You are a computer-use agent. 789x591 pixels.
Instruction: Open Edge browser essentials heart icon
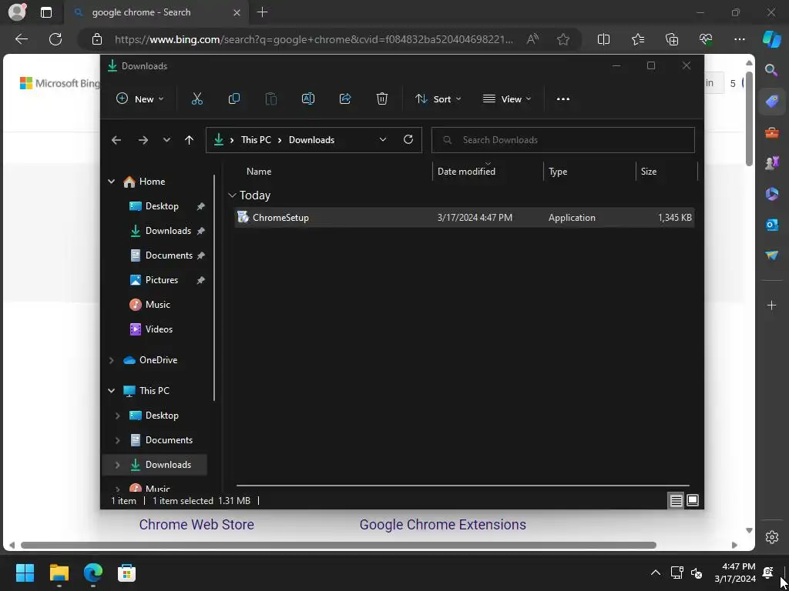pyautogui.click(x=706, y=39)
